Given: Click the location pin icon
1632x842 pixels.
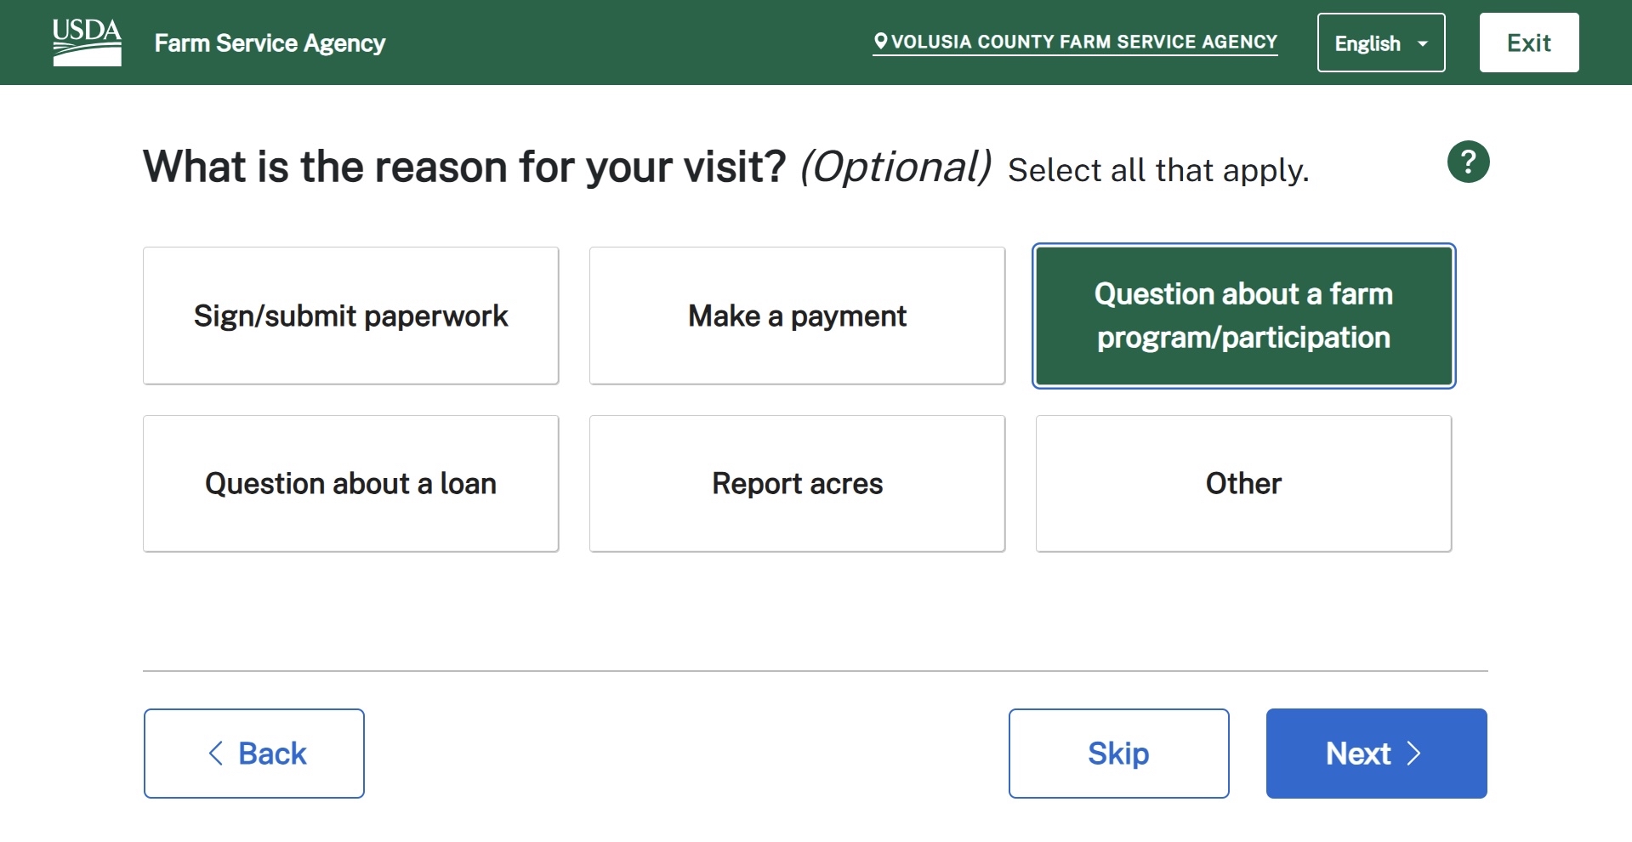Looking at the screenshot, I should pos(880,41).
